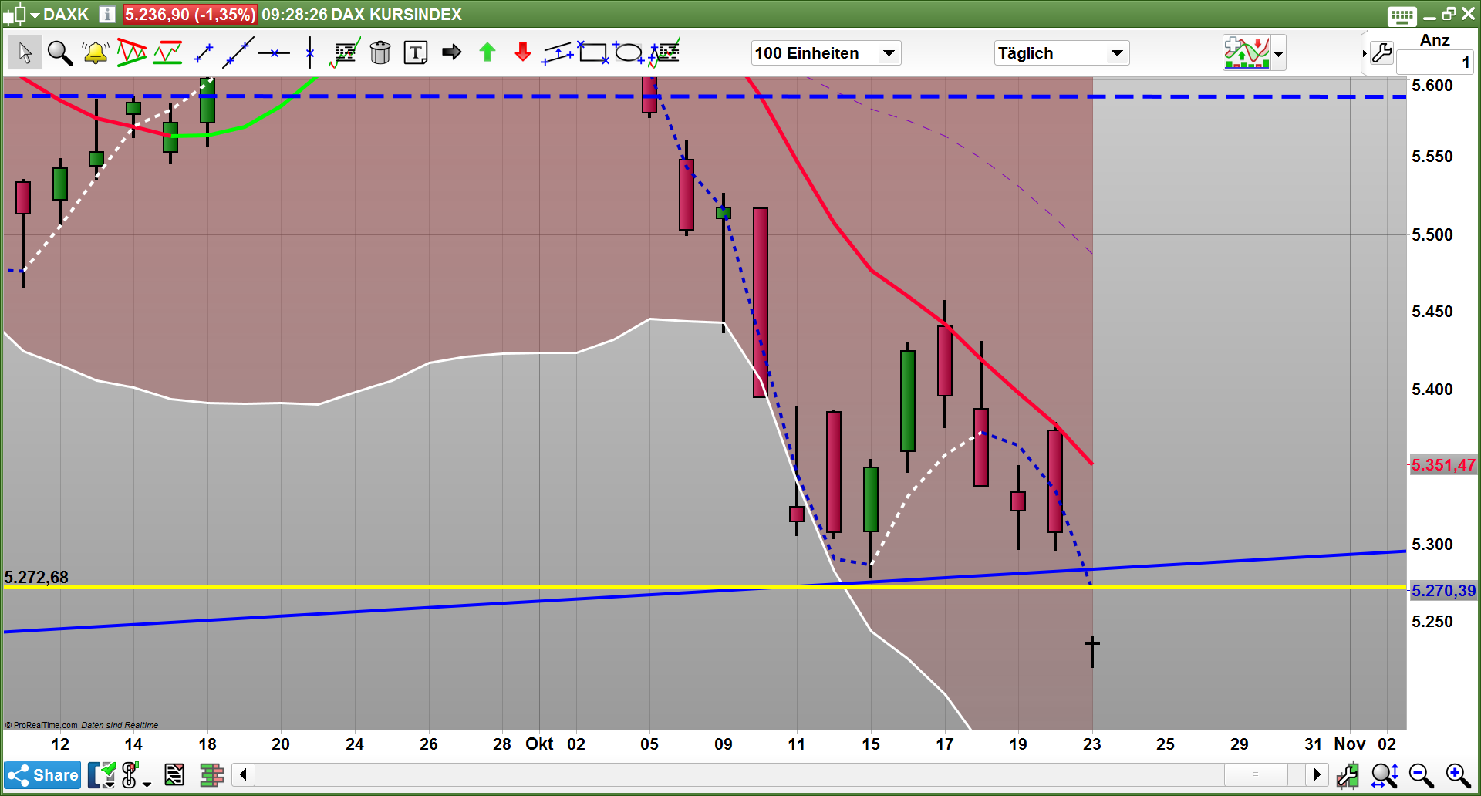Select the horizontal line tool

tap(274, 53)
